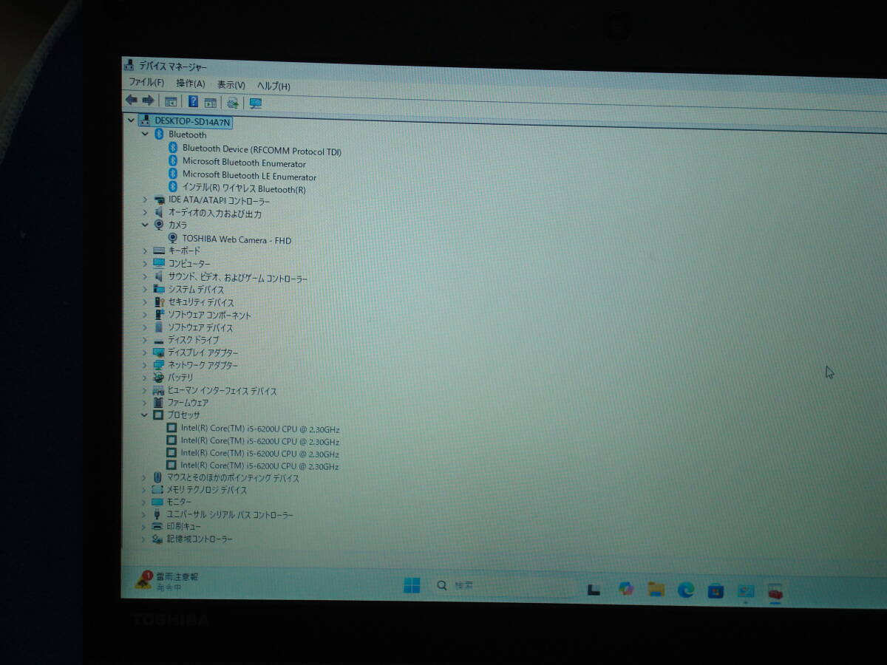Collapse the プロセッサ category
This screenshot has height=665, width=887.
pos(145,415)
